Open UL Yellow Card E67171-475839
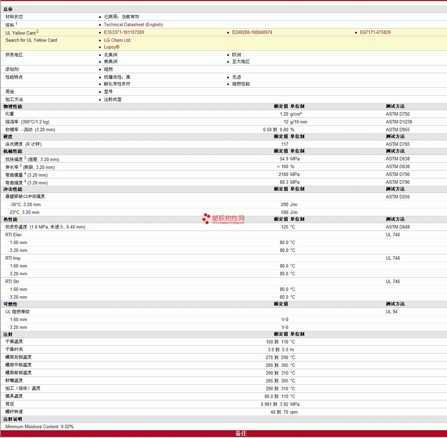Image resolution: width=447 pixels, height=438 pixels. (375, 33)
